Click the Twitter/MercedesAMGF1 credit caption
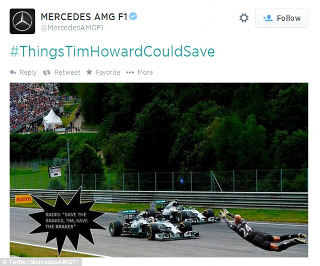 [x=41, y=262]
